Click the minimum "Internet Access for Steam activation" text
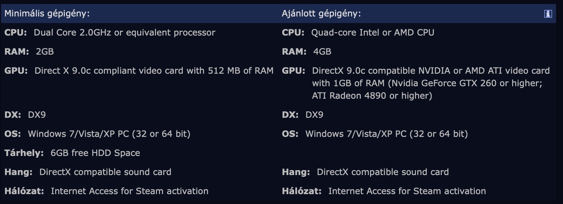 [130, 191]
